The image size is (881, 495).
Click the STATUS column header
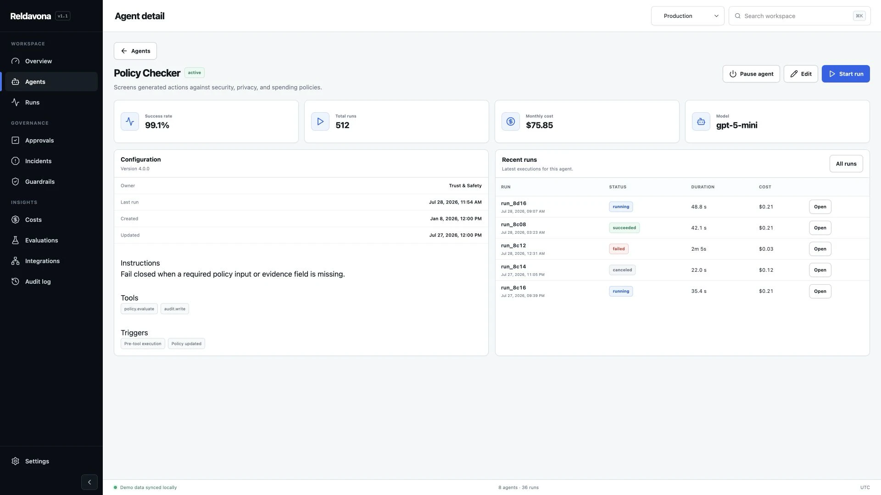(x=618, y=187)
